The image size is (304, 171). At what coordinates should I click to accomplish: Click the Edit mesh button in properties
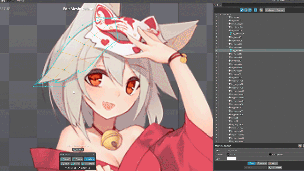(x=251, y=163)
